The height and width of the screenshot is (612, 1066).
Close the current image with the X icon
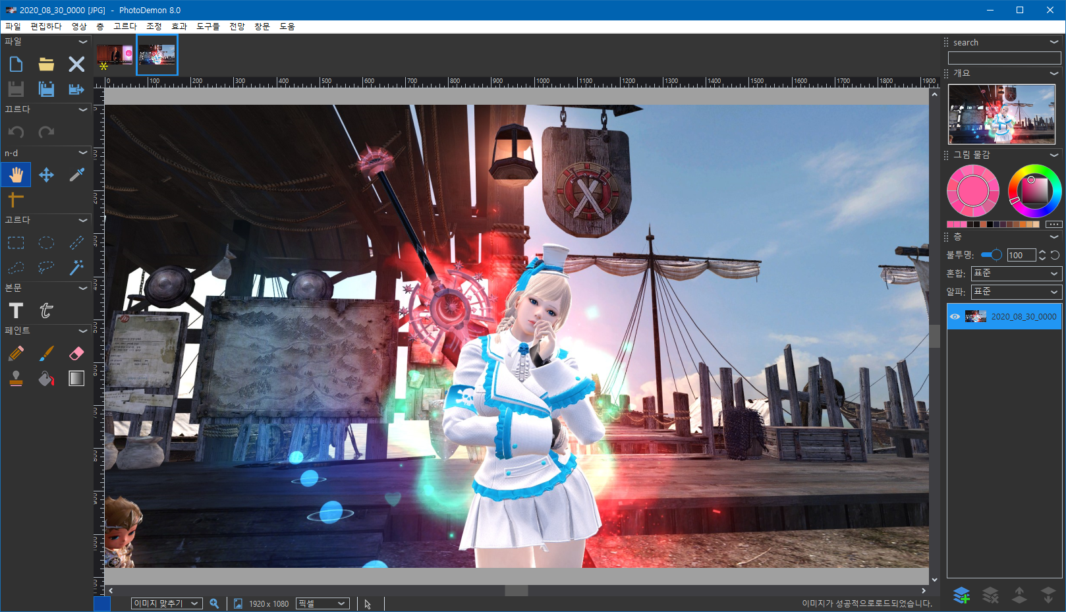point(76,64)
